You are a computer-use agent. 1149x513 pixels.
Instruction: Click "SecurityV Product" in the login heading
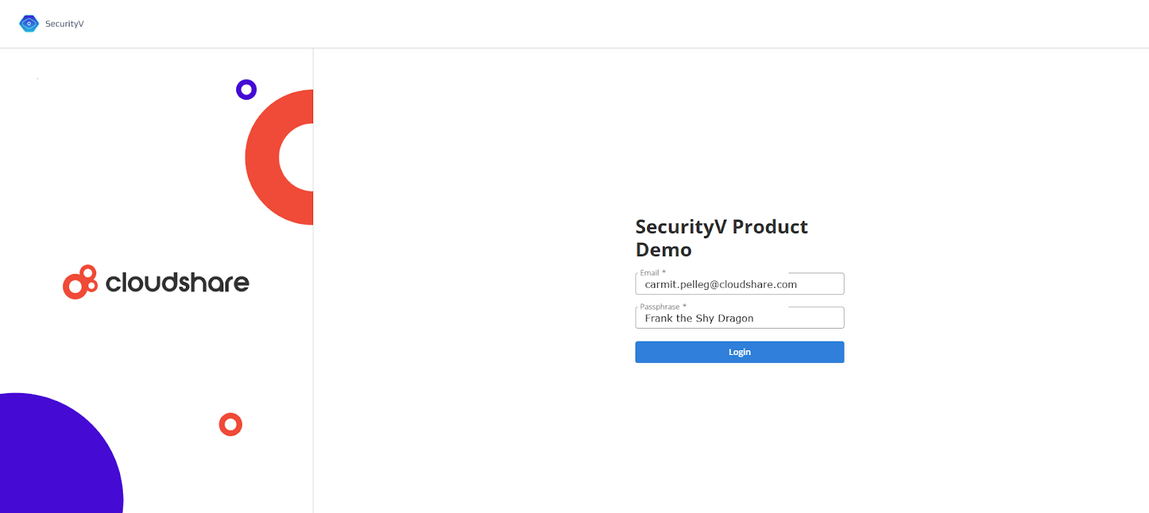click(x=721, y=227)
